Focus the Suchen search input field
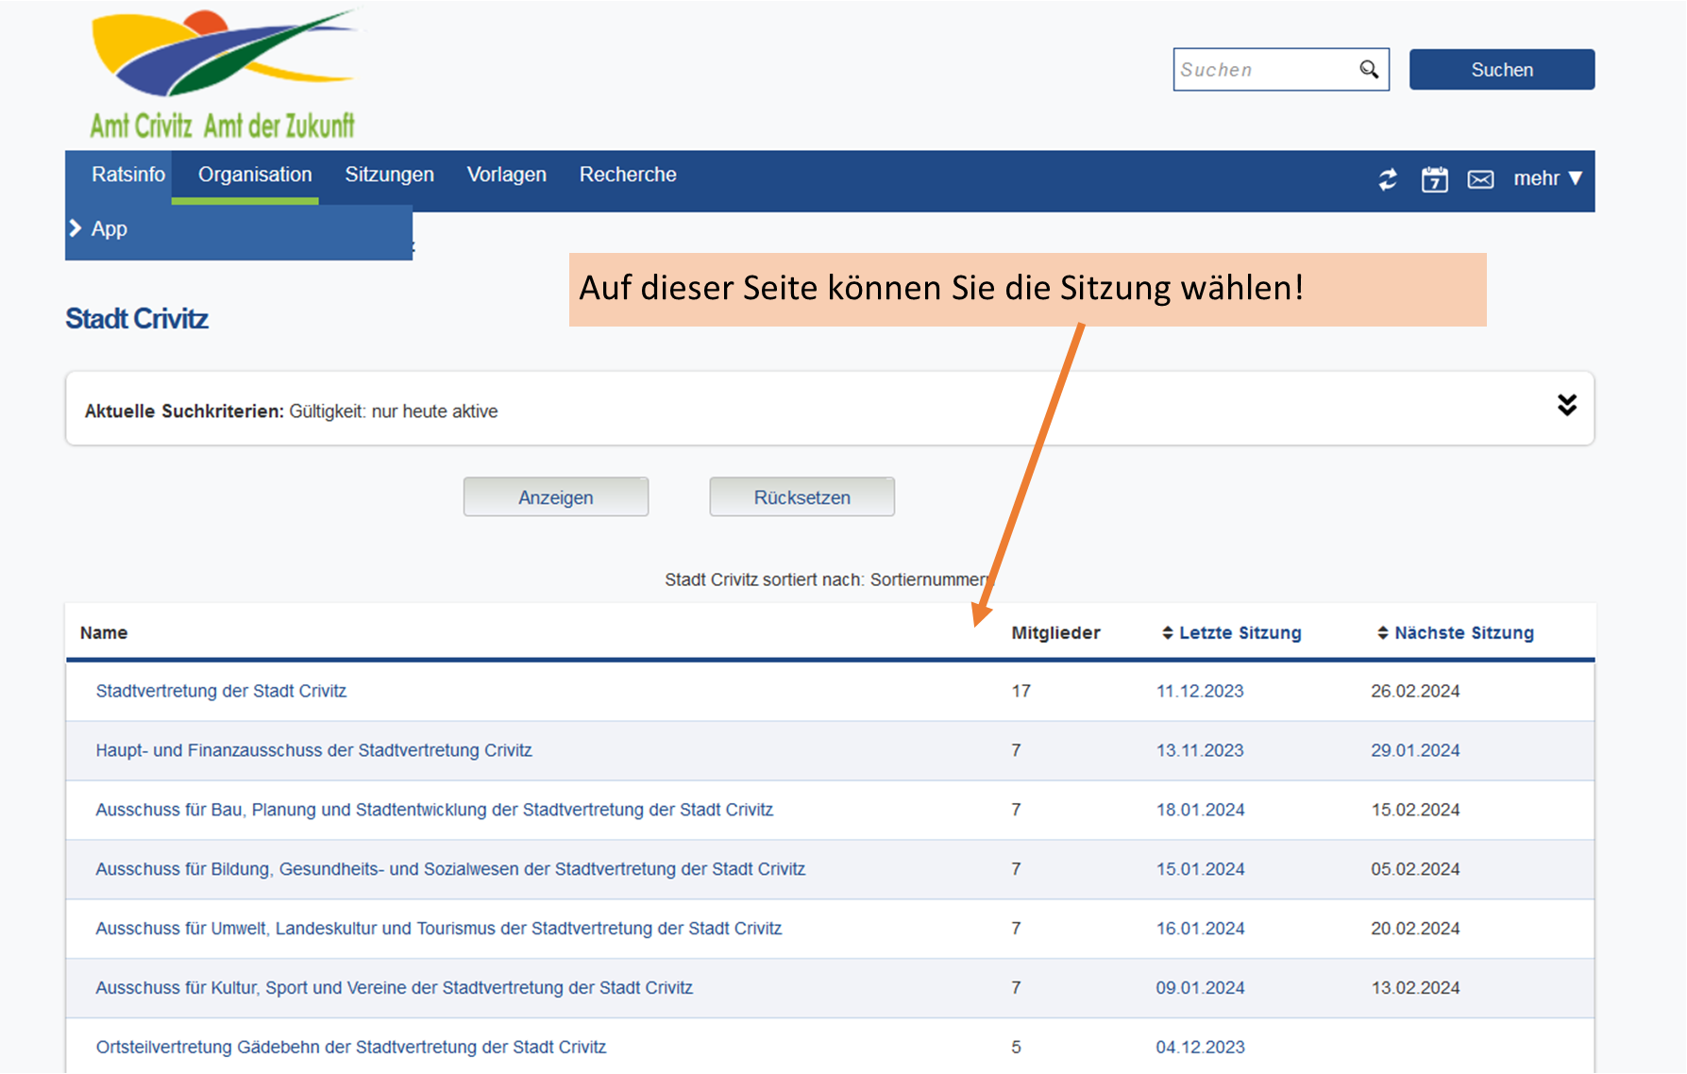Viewport: 1687px width, 1074px height. 1265,70
